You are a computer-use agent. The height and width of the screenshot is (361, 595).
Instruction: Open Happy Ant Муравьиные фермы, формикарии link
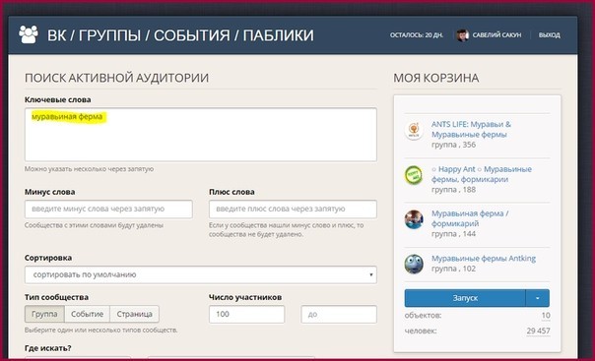pos(481,174)
